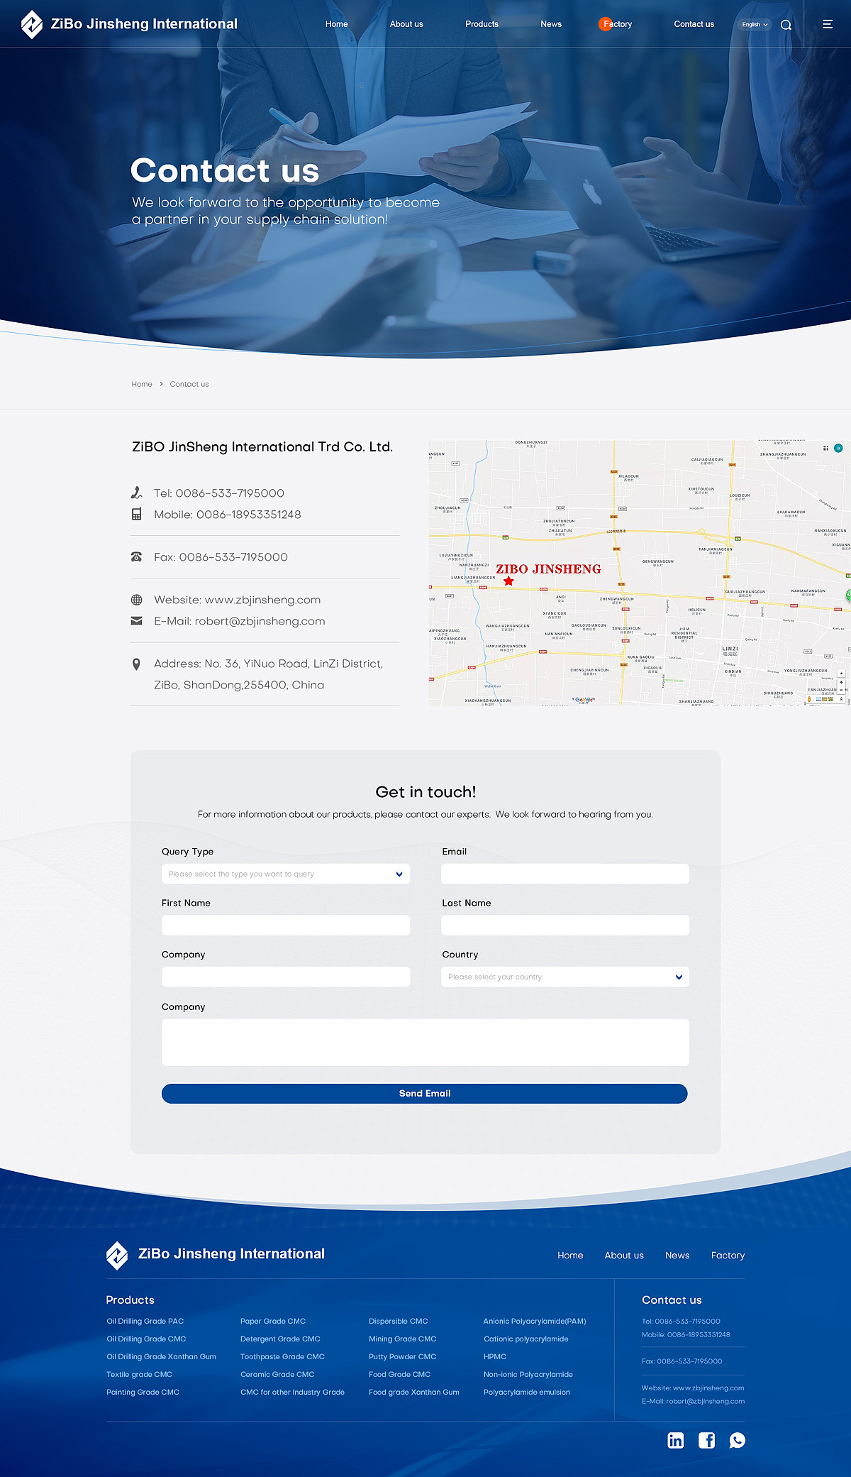This screenshot has height=1477, width=851.
Task: Click the telephone icon beside Tel
Action: point(136,493)
